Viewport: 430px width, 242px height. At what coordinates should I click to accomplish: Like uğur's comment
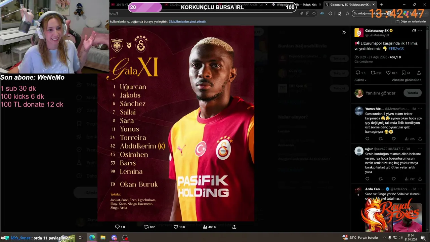[x=394, y=179]
